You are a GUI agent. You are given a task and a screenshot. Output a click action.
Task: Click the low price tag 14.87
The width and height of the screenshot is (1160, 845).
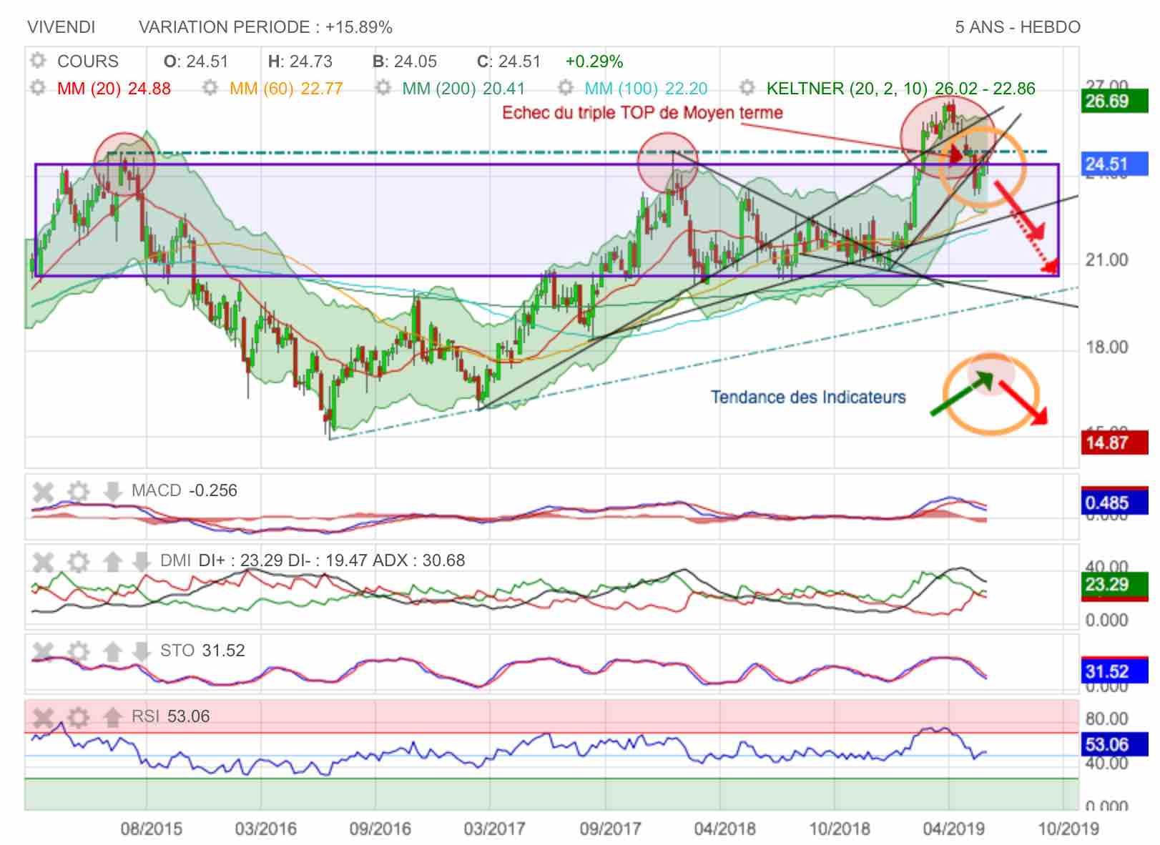pyautogui.click(x=1114, y=443)
